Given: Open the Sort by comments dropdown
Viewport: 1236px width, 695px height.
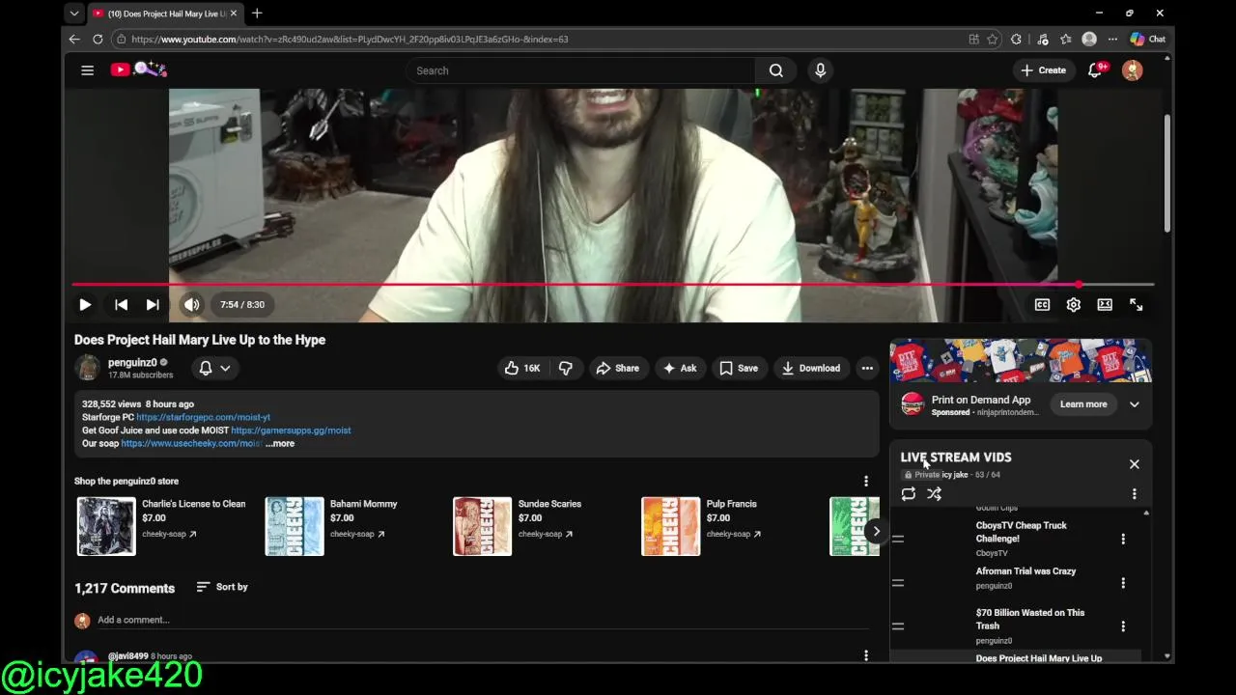Looking at the screenshot, I should [222, 587].
